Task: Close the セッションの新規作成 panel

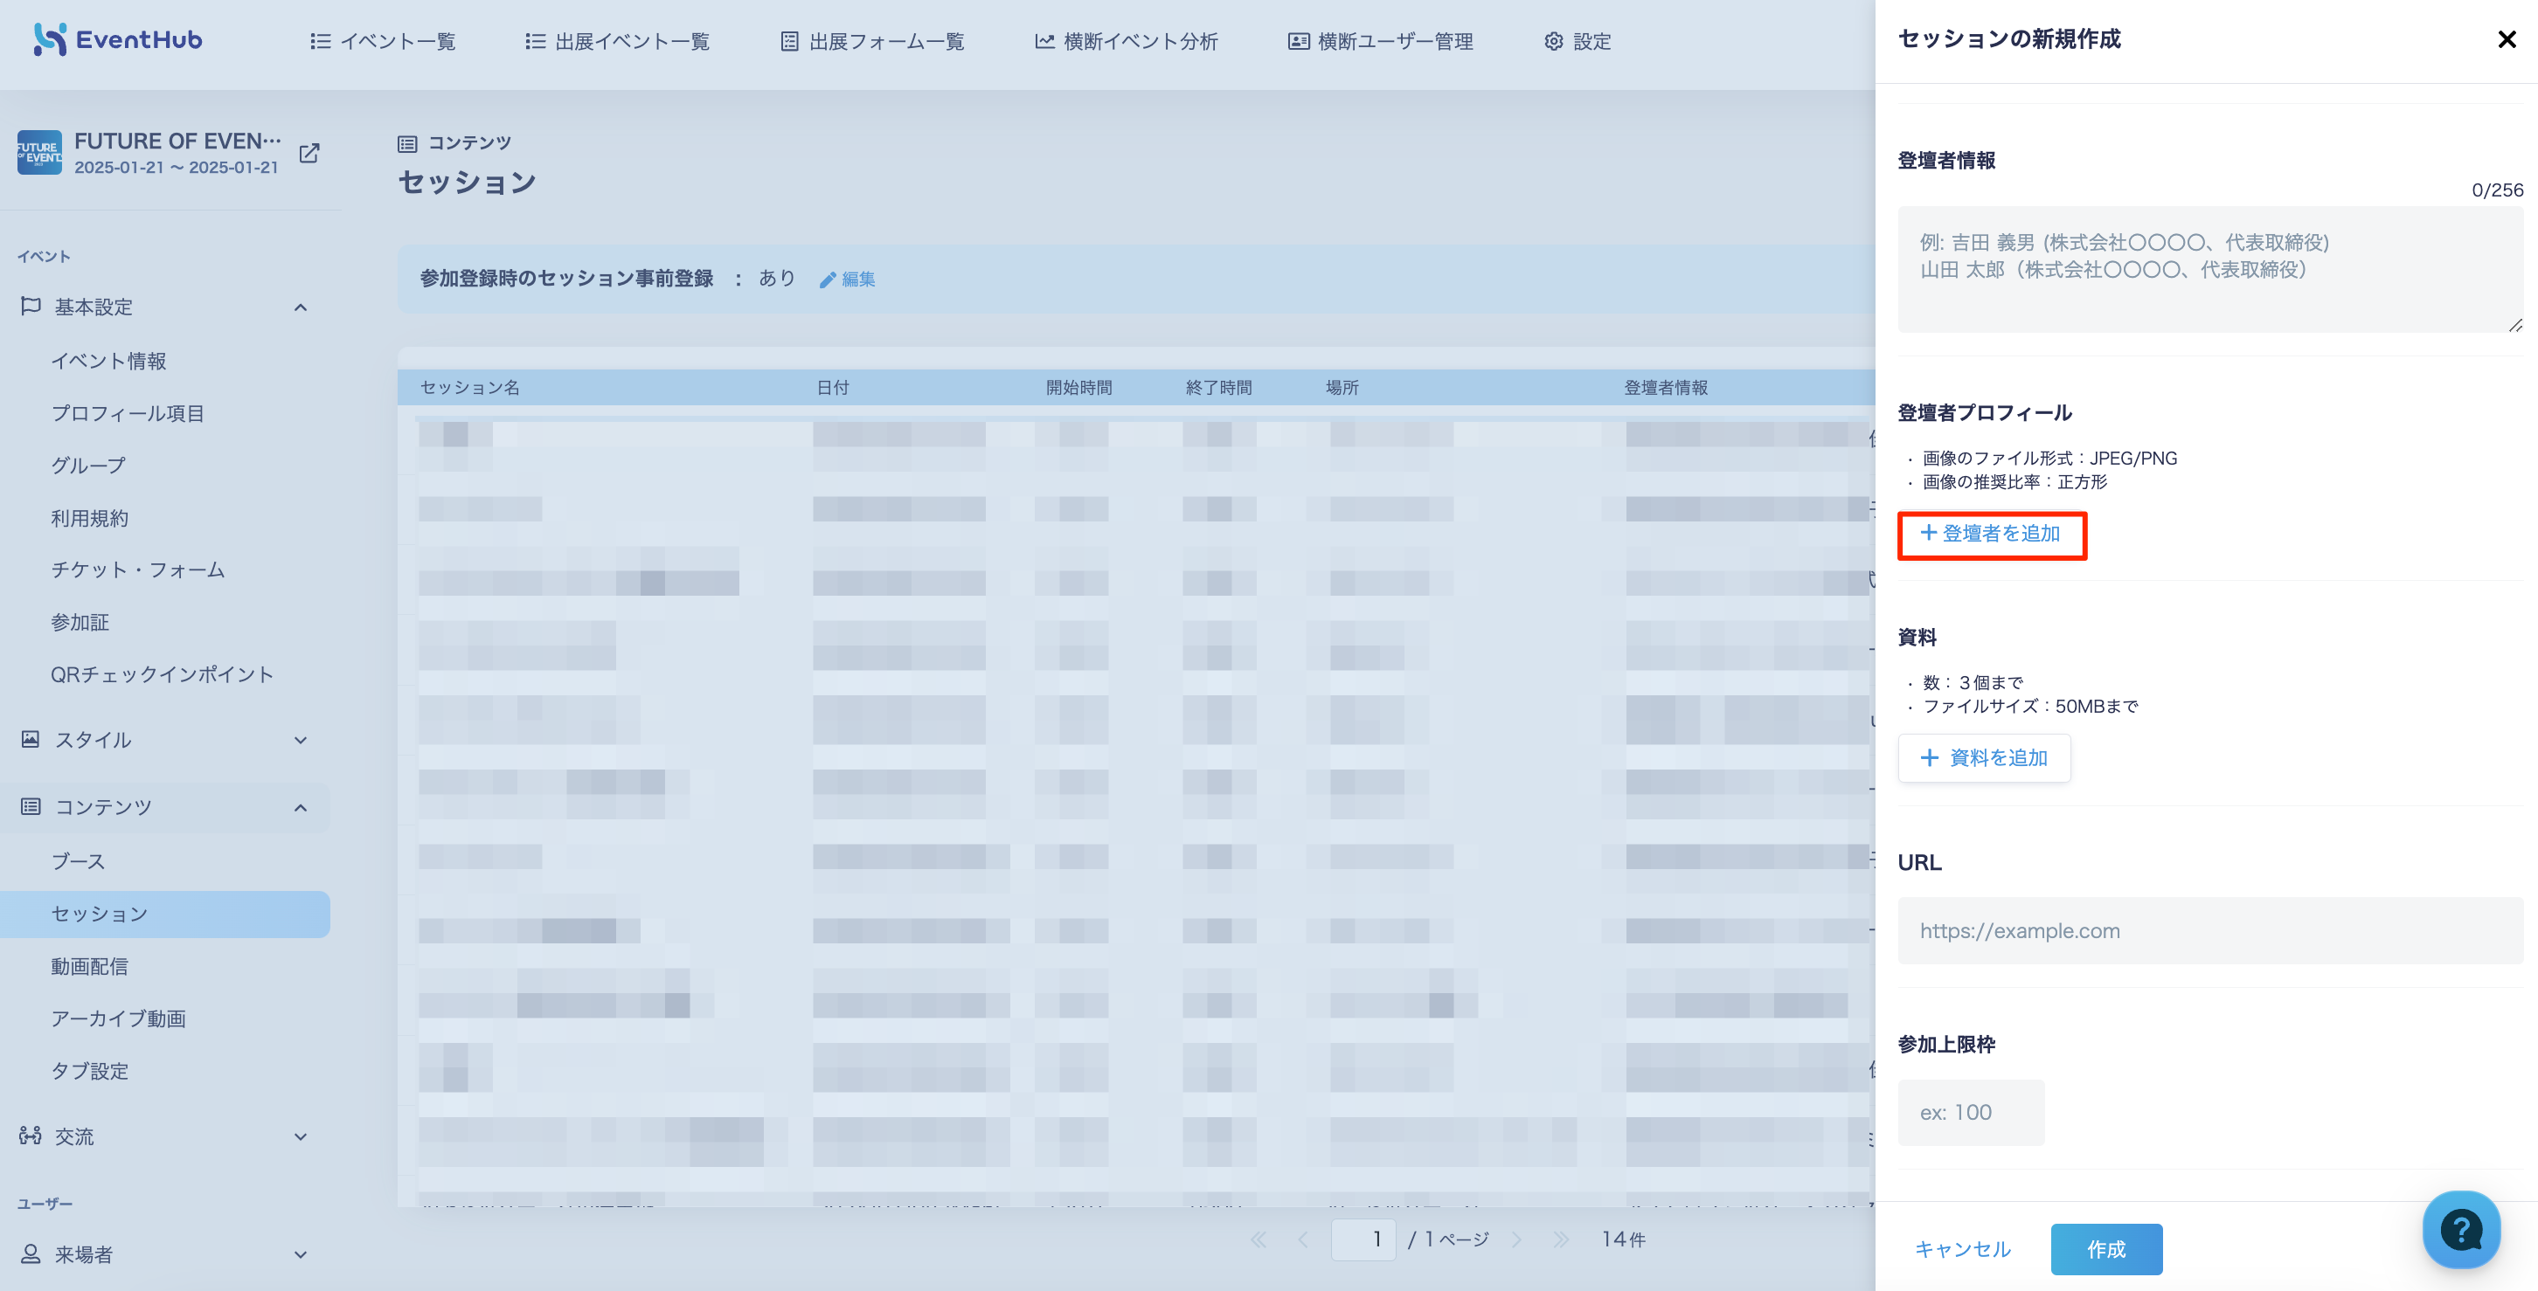Action: point(2507,39)
